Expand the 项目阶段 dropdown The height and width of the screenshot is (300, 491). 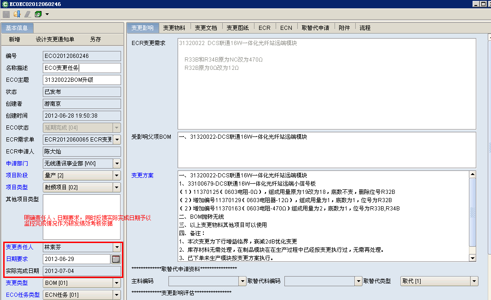116,175
